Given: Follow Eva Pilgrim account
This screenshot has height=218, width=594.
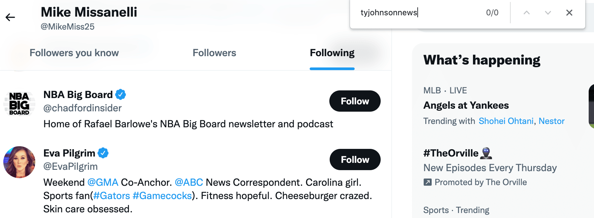Looking at the screenshot, I should 355,160.
